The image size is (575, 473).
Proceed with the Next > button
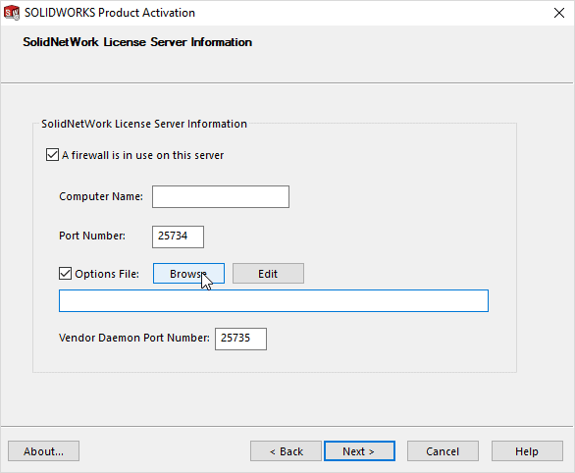[x=359, y=451]
